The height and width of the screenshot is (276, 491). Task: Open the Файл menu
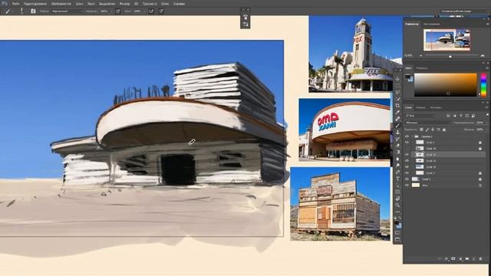coord(15,4)
